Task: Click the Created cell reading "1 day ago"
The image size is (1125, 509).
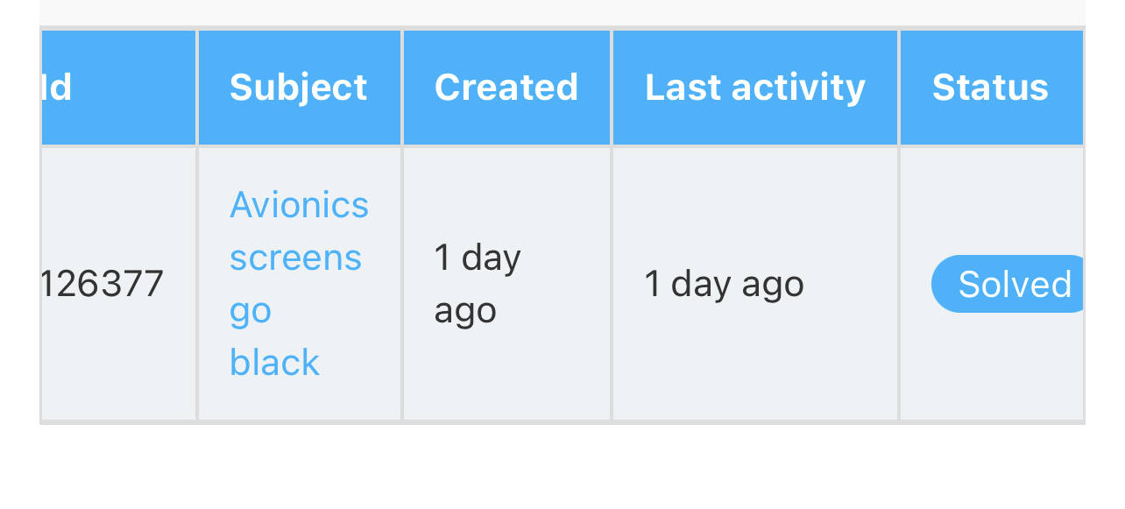Action: (x=478, y=284)
